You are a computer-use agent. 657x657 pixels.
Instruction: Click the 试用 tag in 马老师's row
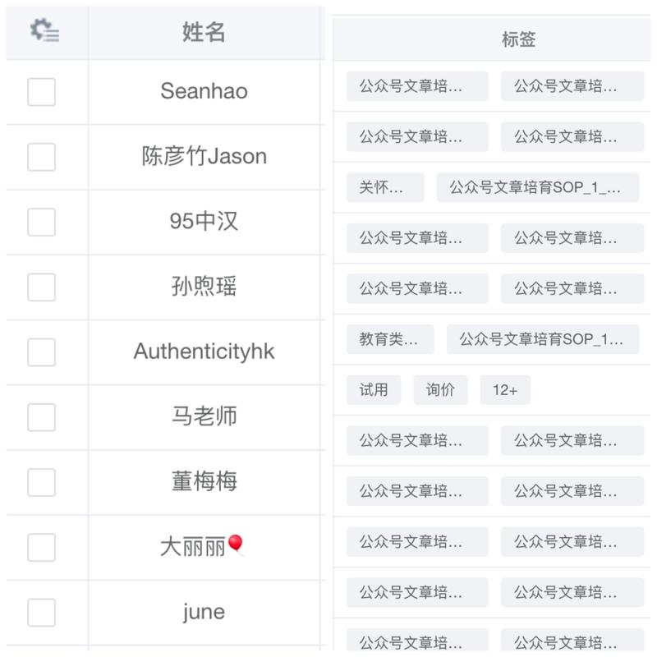[373, 390]
